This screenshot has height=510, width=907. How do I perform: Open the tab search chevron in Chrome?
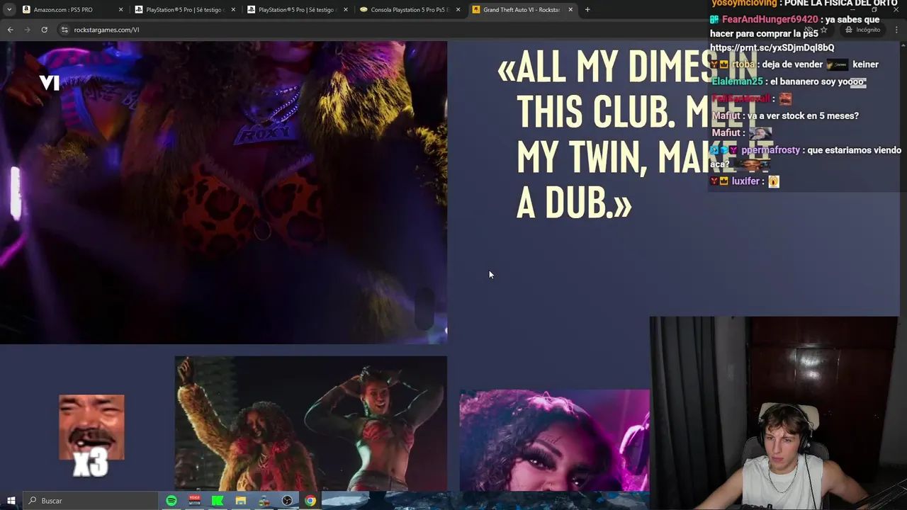coord(9,10)
